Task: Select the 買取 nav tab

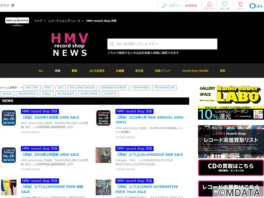Action: 222,71
